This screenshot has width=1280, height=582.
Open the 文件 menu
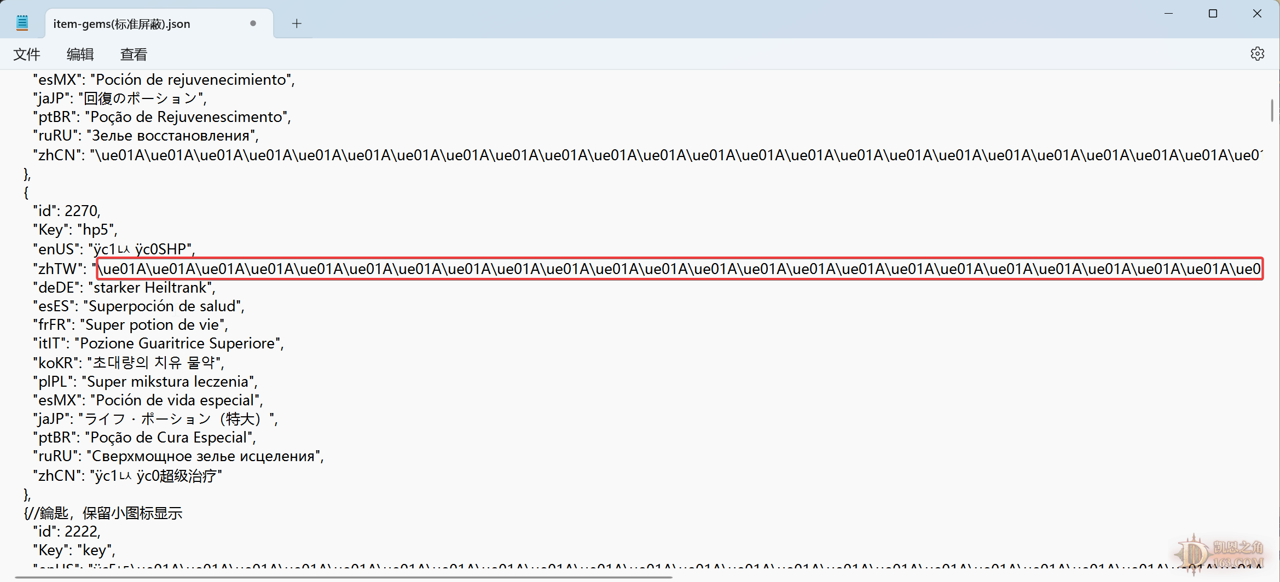coord(27,54)
